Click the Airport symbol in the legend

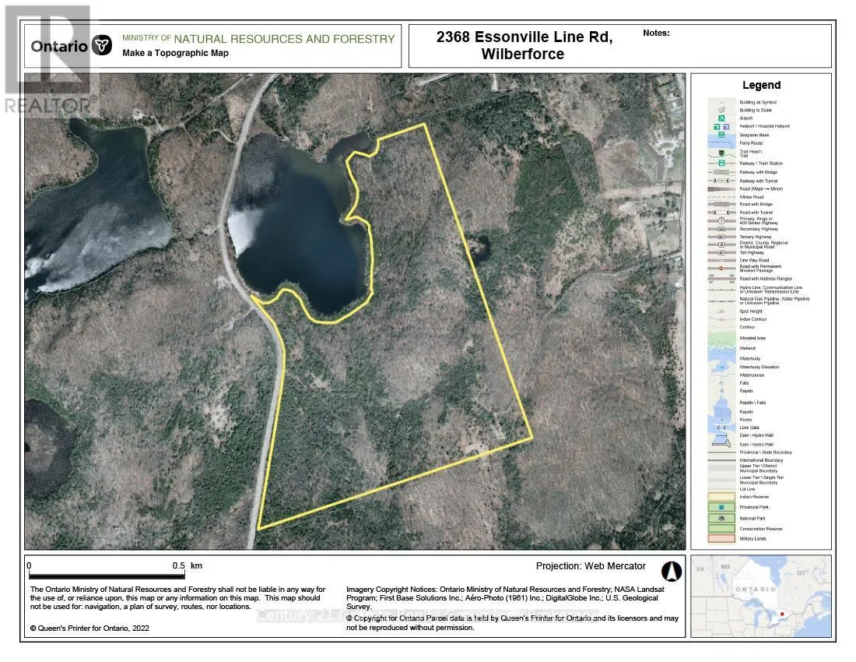(721, 118)
